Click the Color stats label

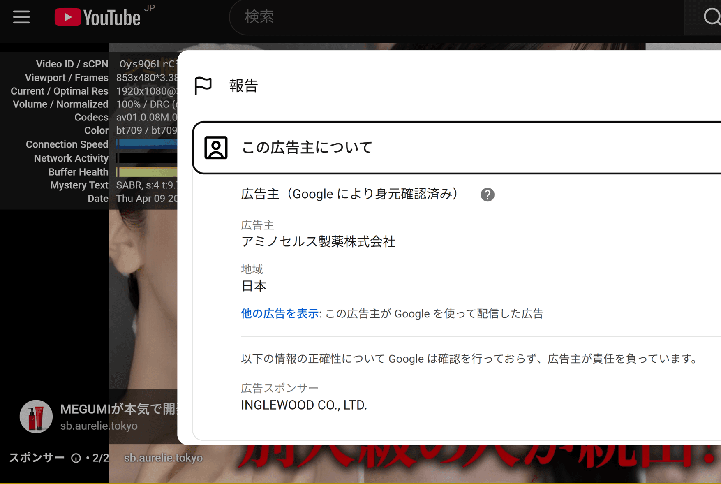pyautogui.click(x=96, y=130)
